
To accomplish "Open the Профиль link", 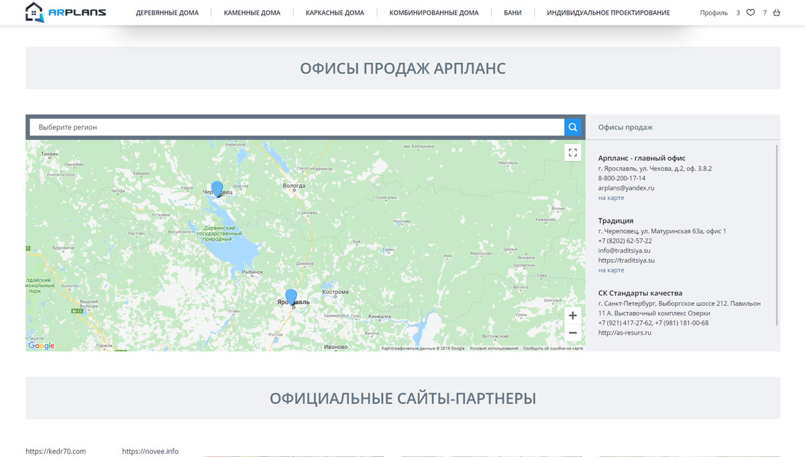I will (714, 13).
